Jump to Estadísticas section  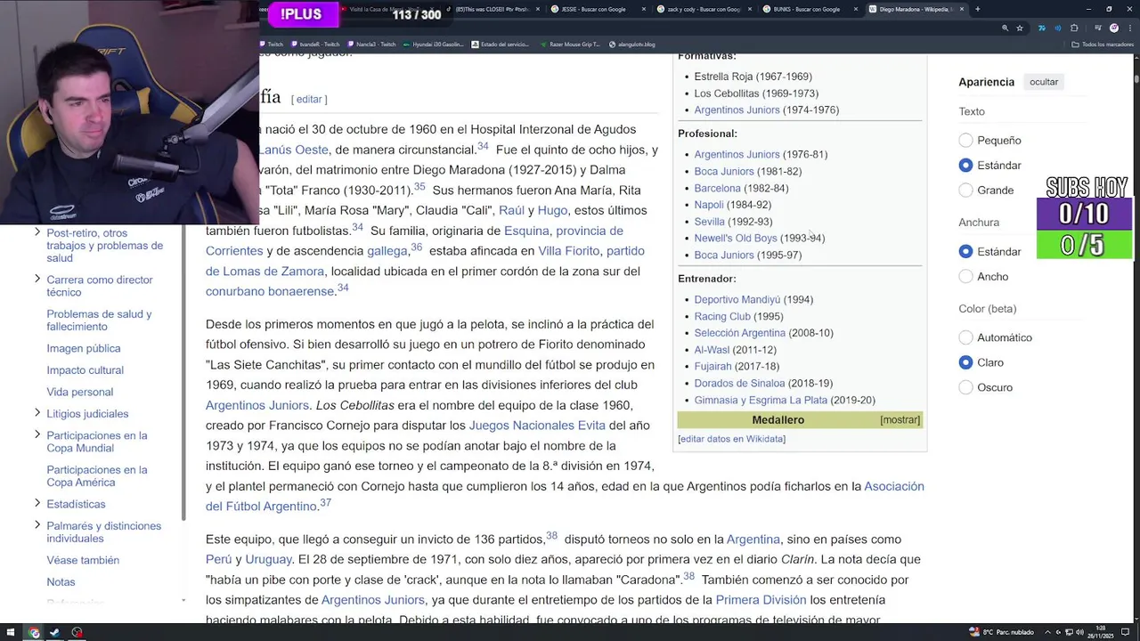[x=76, y=504]
